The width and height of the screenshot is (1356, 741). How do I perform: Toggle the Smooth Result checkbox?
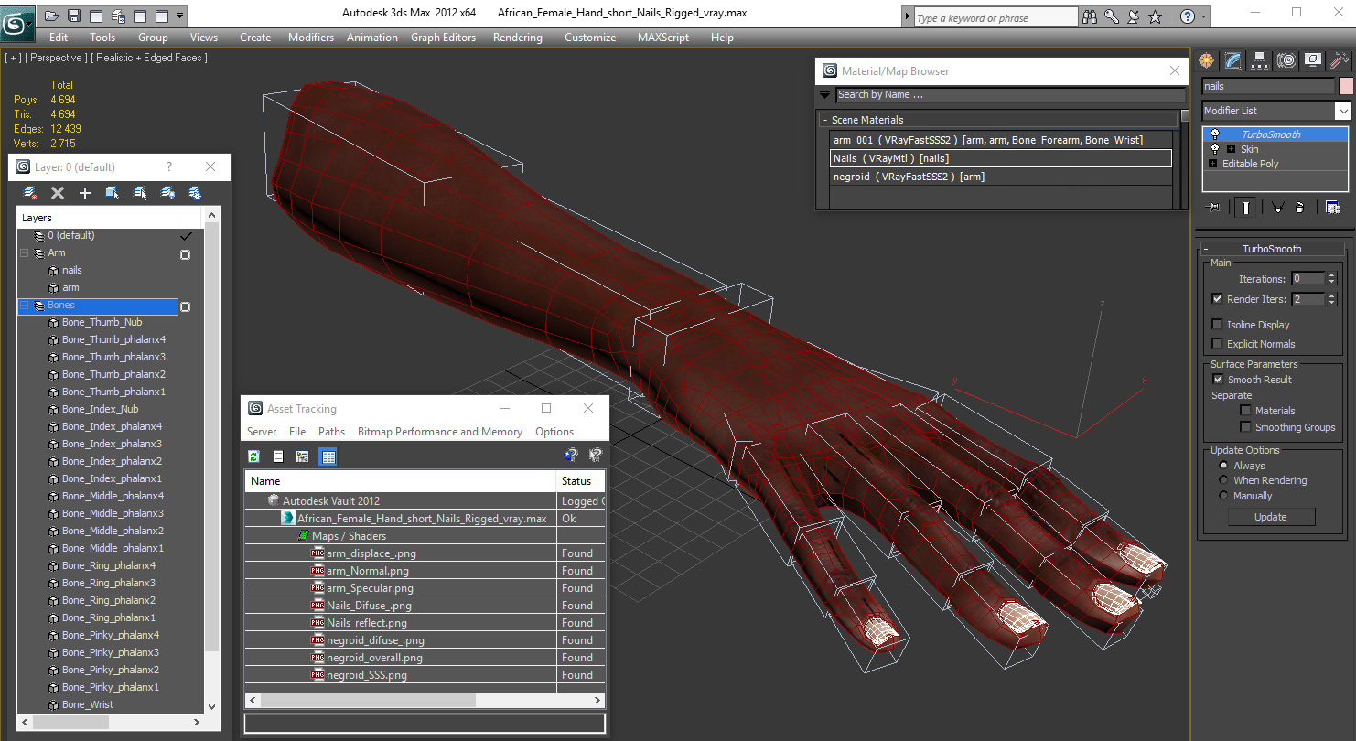(1218, 380)
